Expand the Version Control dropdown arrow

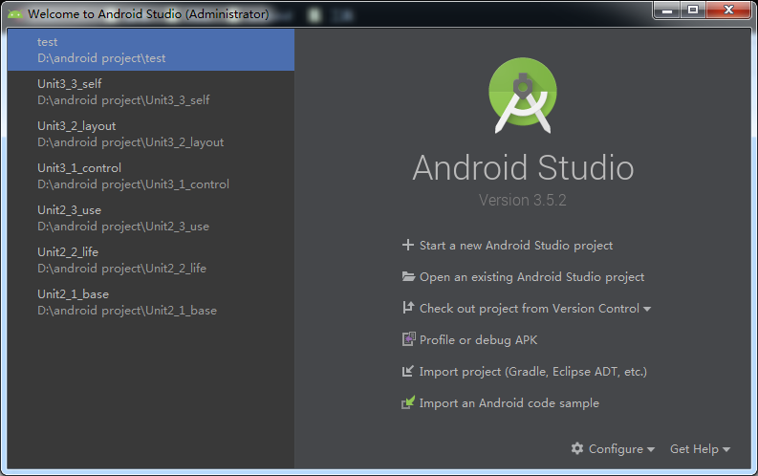(647, 309)
